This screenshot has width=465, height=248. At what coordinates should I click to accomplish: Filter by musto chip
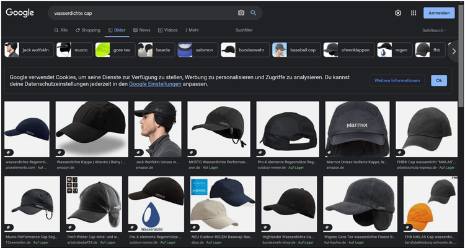(x=74, y=49)
